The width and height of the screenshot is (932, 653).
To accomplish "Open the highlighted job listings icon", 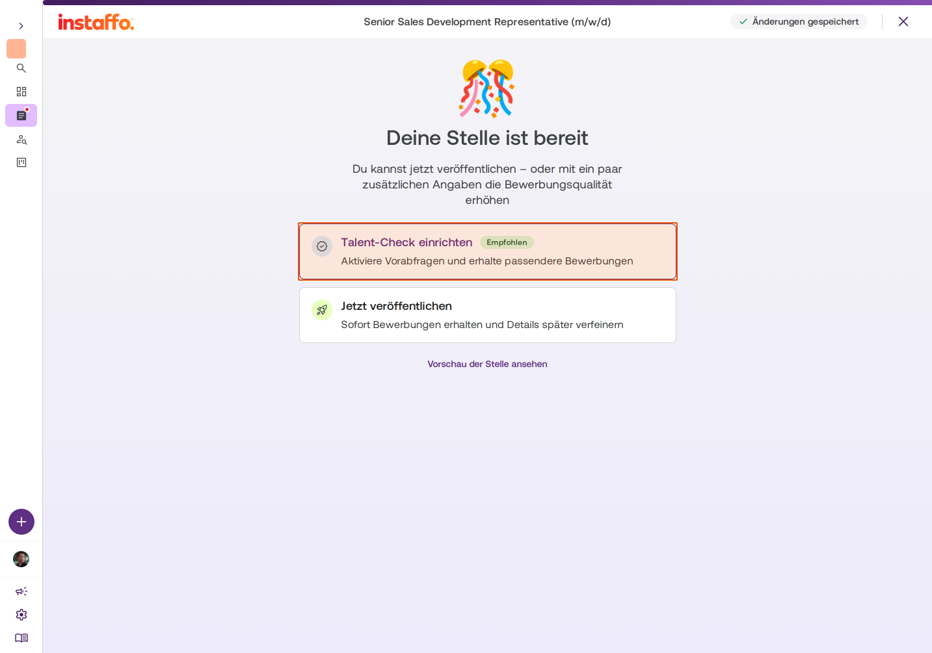I will (x=21, y=116).
